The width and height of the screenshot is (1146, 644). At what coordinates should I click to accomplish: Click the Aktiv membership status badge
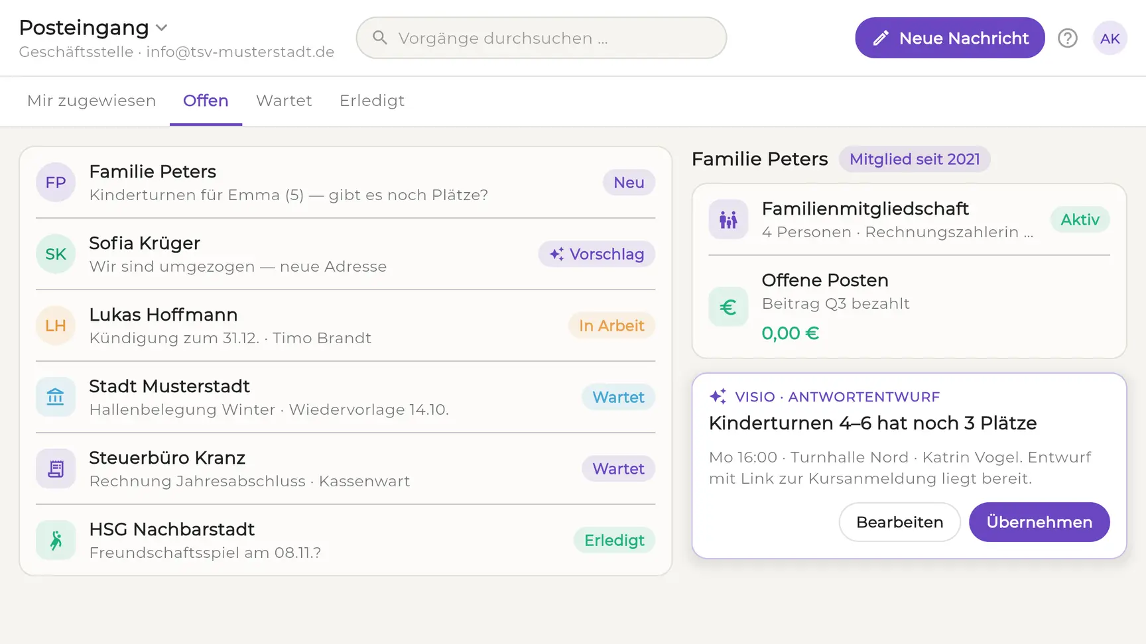click(x=1080, y=219)
